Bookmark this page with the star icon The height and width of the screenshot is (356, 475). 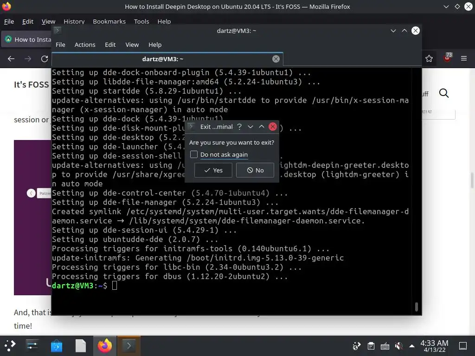[x=429, y=58]
